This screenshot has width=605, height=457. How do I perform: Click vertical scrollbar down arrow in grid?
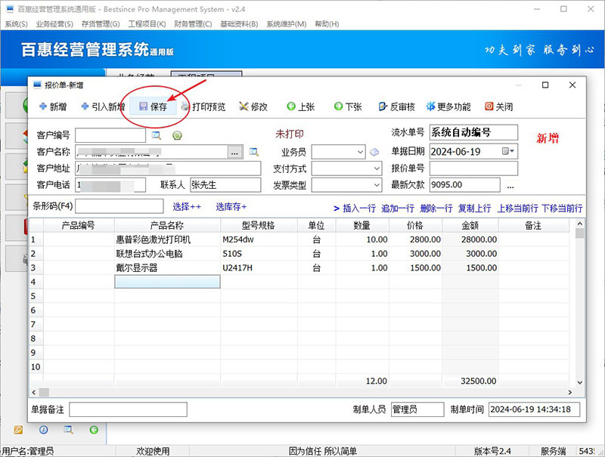579,382
